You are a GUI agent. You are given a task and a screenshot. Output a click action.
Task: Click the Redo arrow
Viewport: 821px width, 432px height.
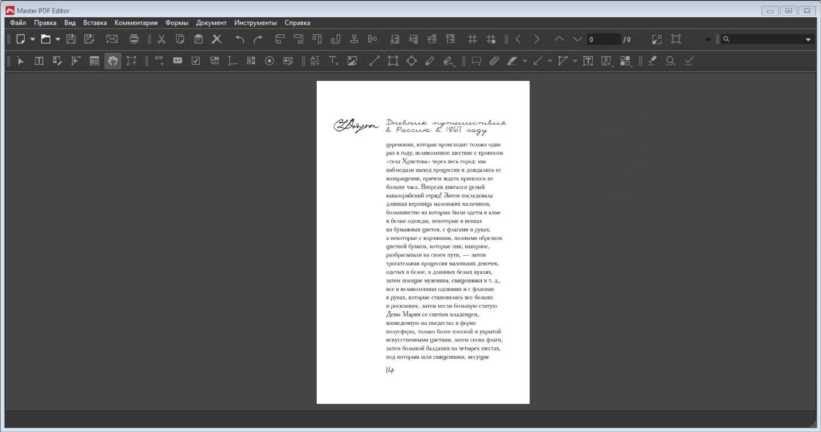click(x=258, y=39)
